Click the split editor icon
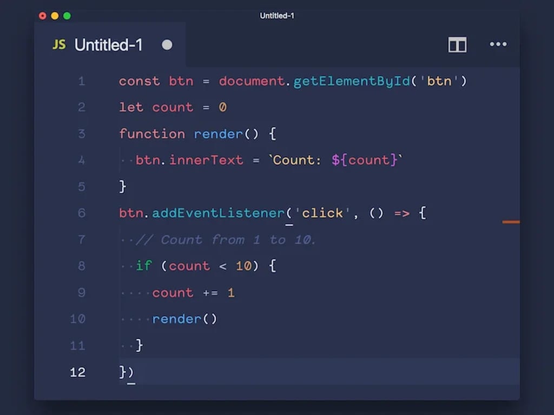 pos(457,44)
